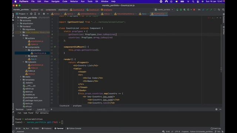Expand the migrations folder
The width and height of the screenshot is (237, 133).
21,30
